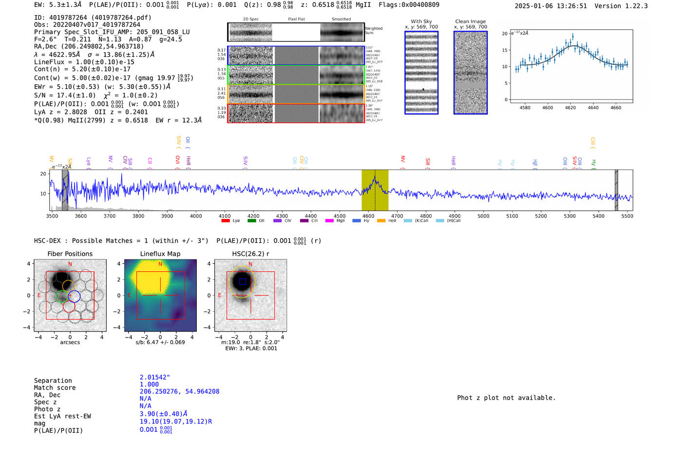Click the red Lyα legend swatch
Image resolution: width=682 pixels, height=464 pixels.
point(226,221)
